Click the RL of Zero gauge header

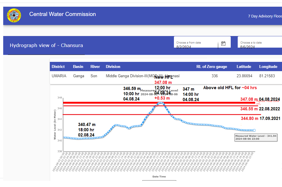[211, 66]
